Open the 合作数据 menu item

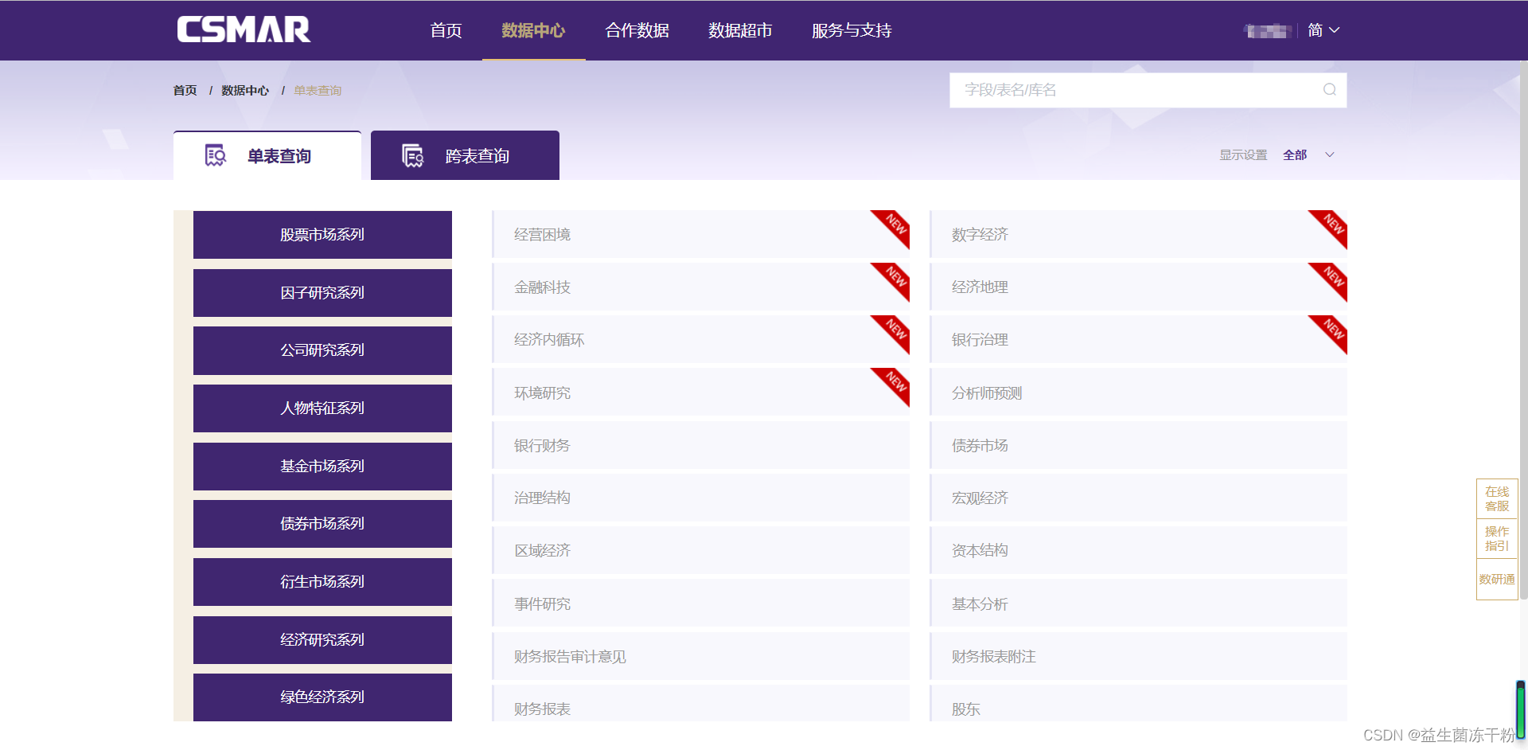click(637, 30)
